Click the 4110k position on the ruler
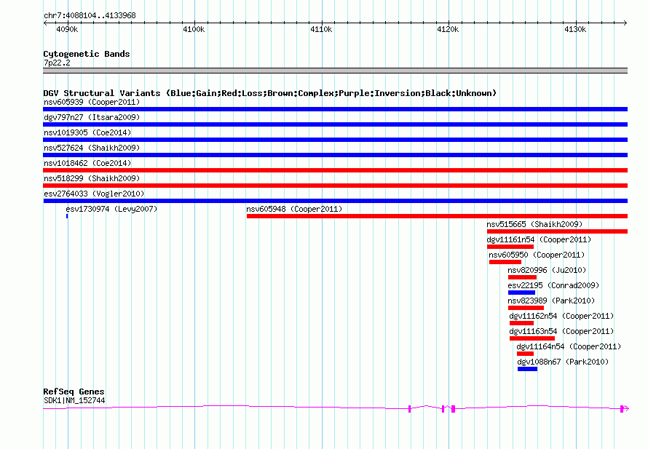The image size is (648, 449). 321,29
